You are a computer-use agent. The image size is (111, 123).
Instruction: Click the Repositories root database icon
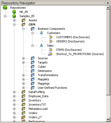(5, 8)
